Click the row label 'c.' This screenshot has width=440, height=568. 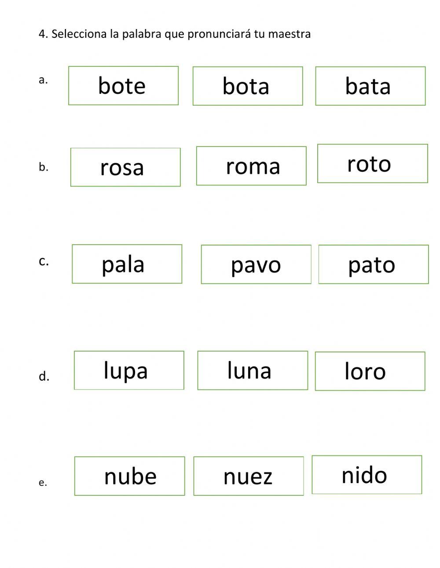coord(44,261)
